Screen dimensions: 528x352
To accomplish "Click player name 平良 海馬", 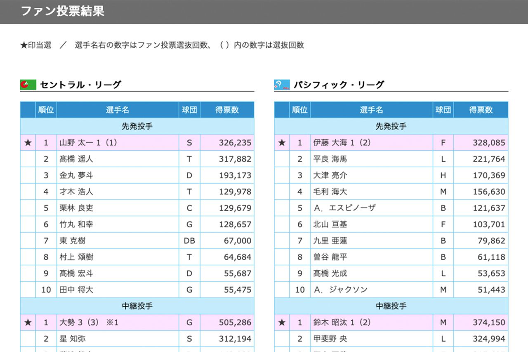I will pyautogui.click(x=330, y=159).
